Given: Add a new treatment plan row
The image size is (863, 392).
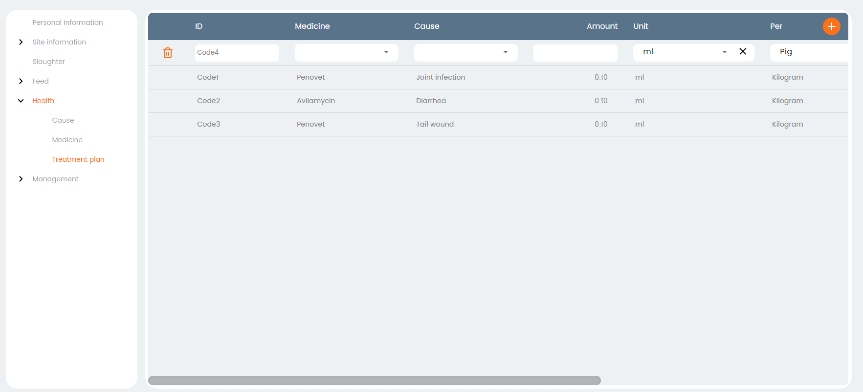Looking at the screenshot, I should [x=831, y=26].
